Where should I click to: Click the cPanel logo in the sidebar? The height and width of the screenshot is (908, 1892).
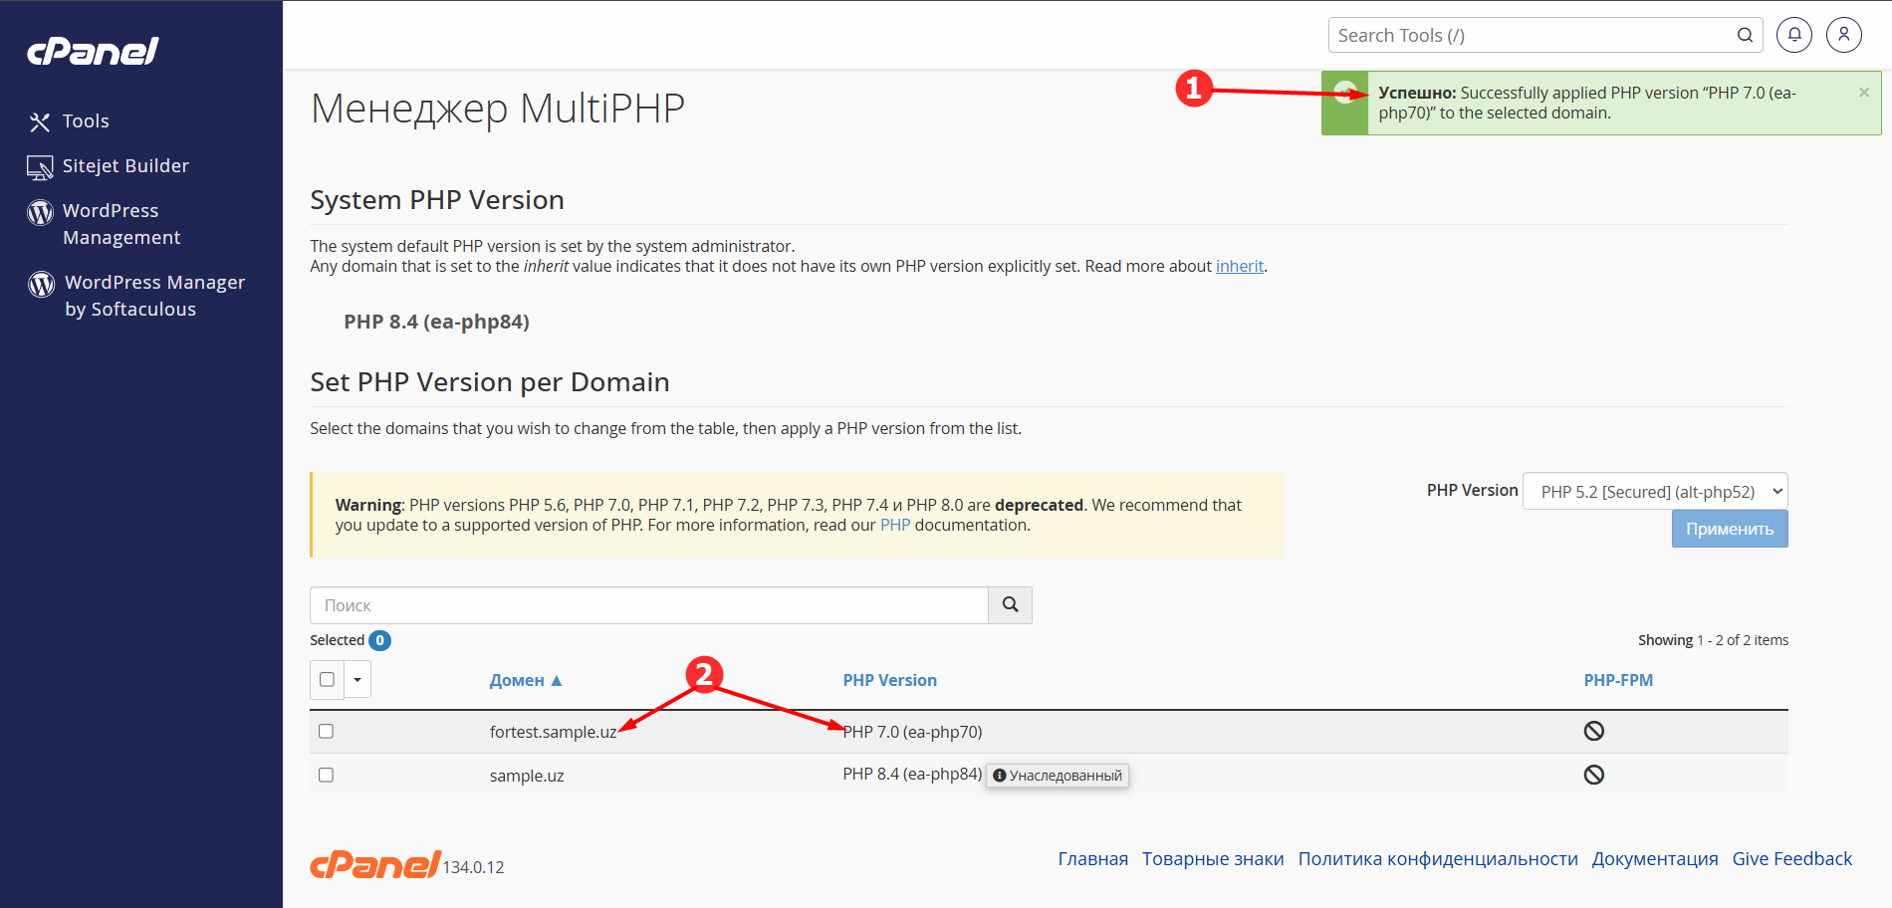pos(93,51)
